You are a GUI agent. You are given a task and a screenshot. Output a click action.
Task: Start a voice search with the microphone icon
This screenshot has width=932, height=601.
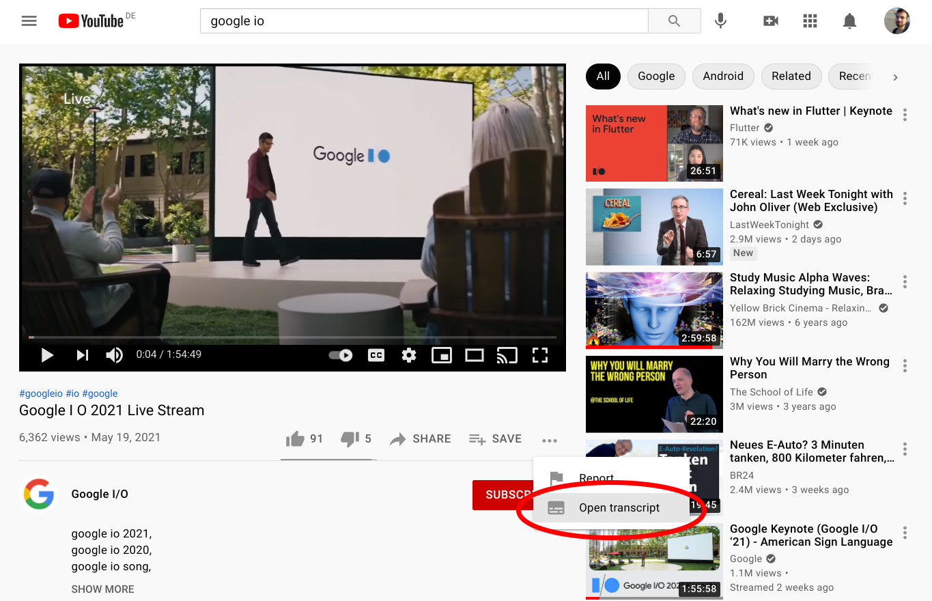[720, 20]
